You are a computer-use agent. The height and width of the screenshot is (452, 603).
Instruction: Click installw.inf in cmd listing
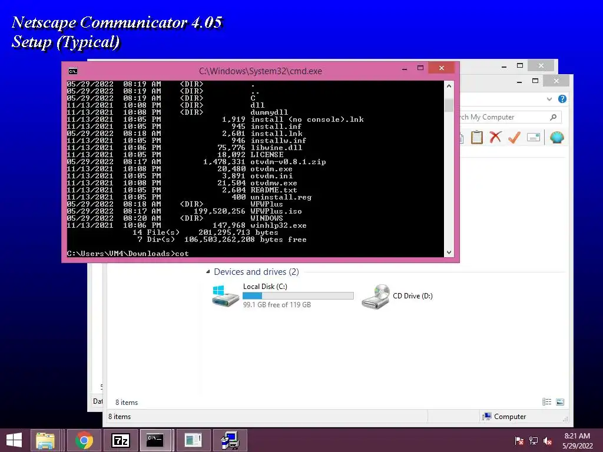[x=279, y=141]
